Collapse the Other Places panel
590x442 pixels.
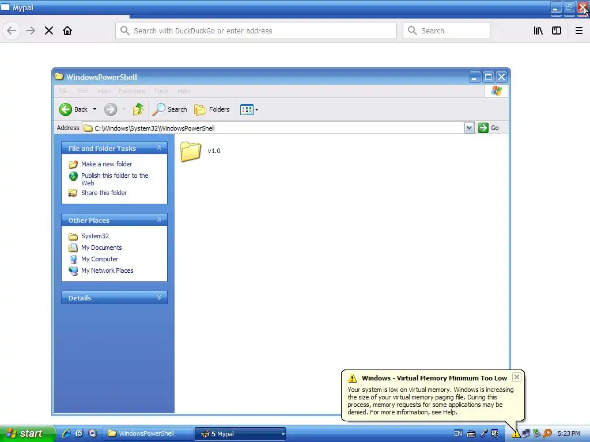coord(159,220)
